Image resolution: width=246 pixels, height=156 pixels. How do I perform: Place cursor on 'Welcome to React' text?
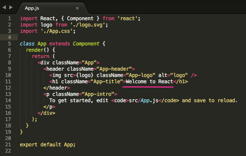tap(150, 82)
